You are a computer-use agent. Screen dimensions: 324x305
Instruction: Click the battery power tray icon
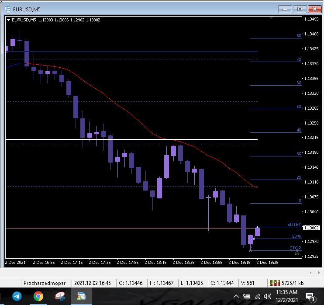tap(247, 297)
